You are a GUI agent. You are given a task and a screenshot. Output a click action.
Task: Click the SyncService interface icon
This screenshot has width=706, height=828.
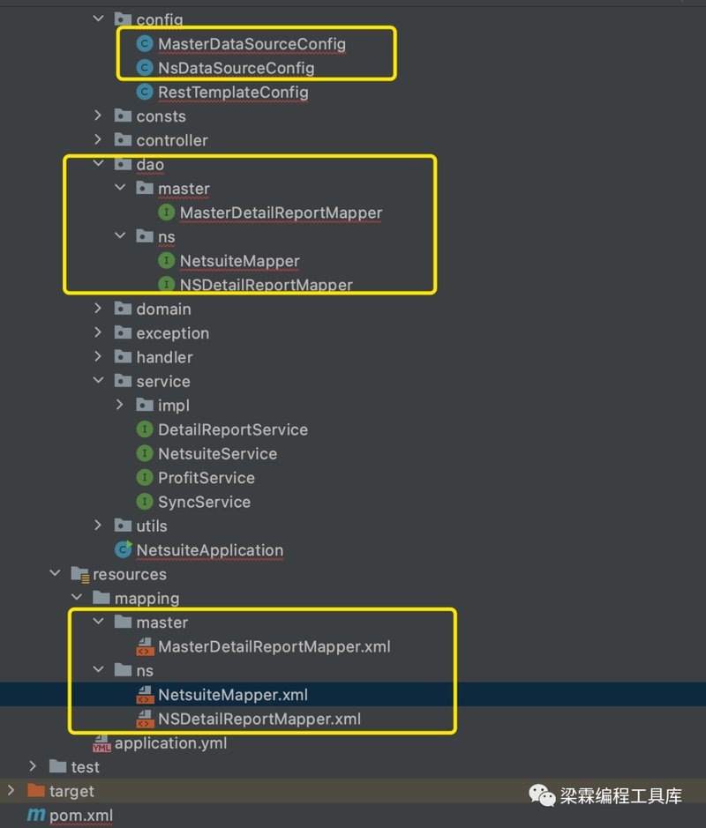(x=144, y=501)
